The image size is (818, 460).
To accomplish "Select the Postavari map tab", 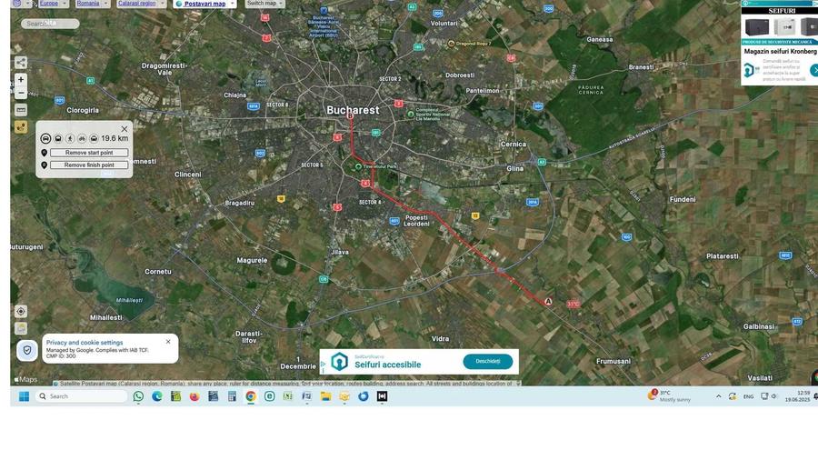I will click(x=201, y=4).
